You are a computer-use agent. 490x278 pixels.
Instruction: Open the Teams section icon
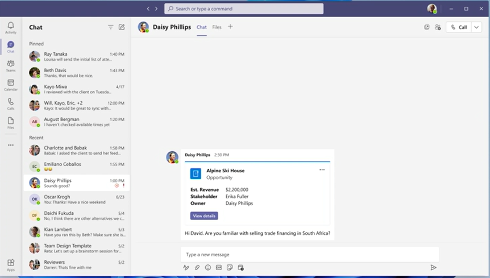(x=11, y=66)
